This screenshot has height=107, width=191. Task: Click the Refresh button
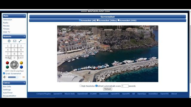pos(108,89)
